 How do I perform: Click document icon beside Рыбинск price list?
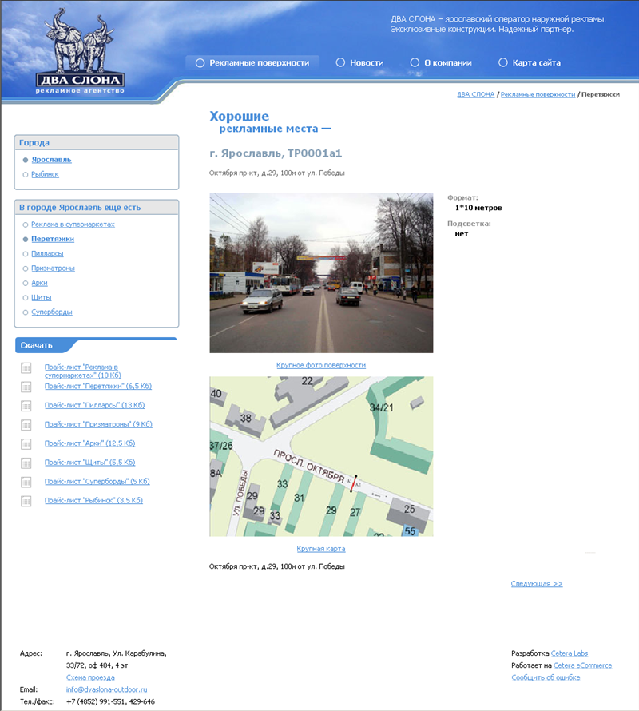(x=26, y=502)
